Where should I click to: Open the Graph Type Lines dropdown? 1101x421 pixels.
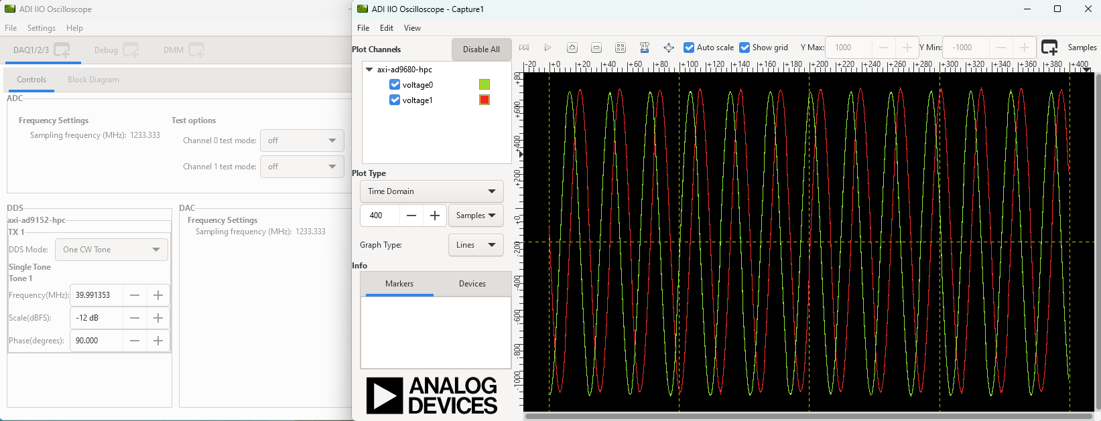476,245
